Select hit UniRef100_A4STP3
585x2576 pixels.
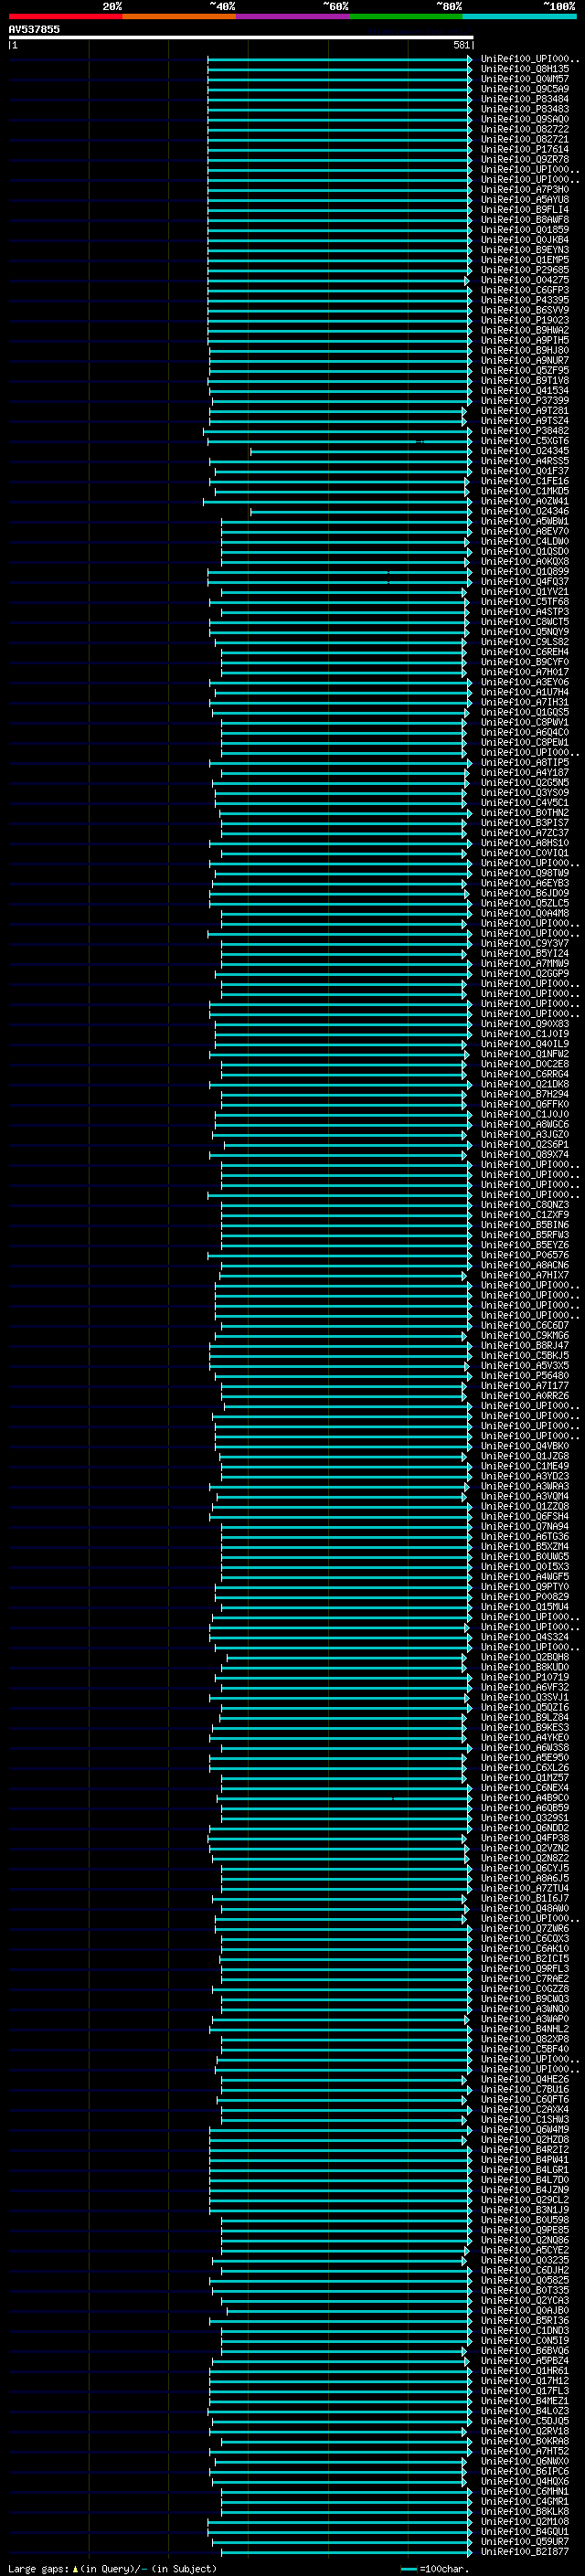(524, 612)
